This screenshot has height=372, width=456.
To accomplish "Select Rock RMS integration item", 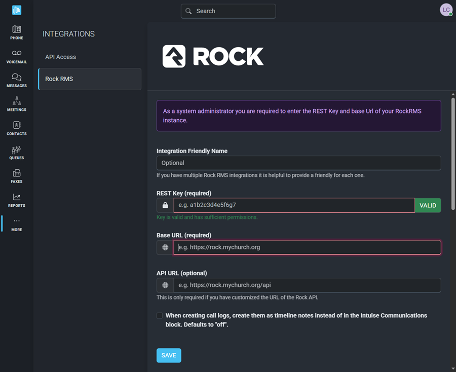I will [90, 79].
